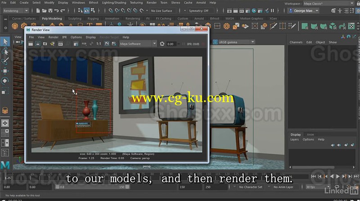Select the arrow Select tool in toolbox
Screen dimensions: 360x201
pos(5,41)
